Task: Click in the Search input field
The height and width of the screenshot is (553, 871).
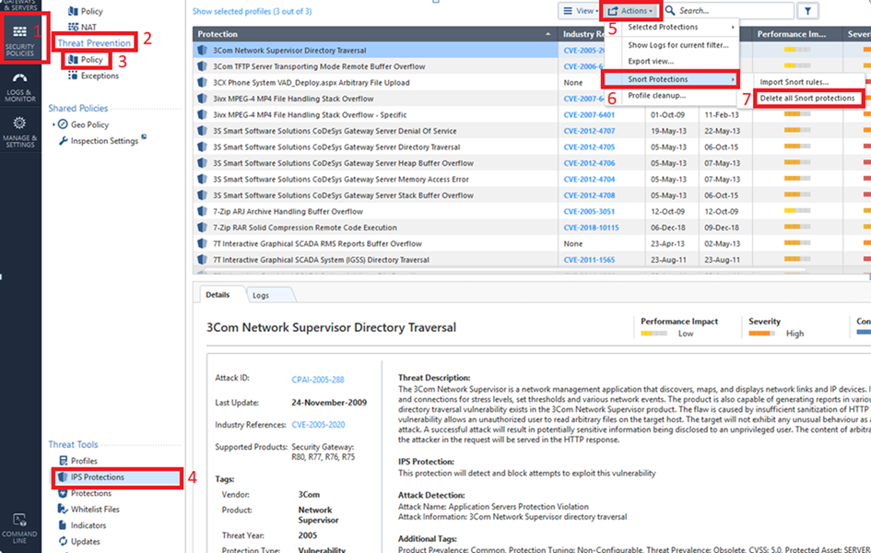Action: tap(733, 11)
